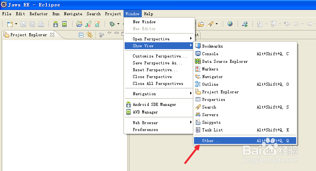
Task: Click the Save All toolbar icon
Action: pyautogui.click(x=32, y=24)
